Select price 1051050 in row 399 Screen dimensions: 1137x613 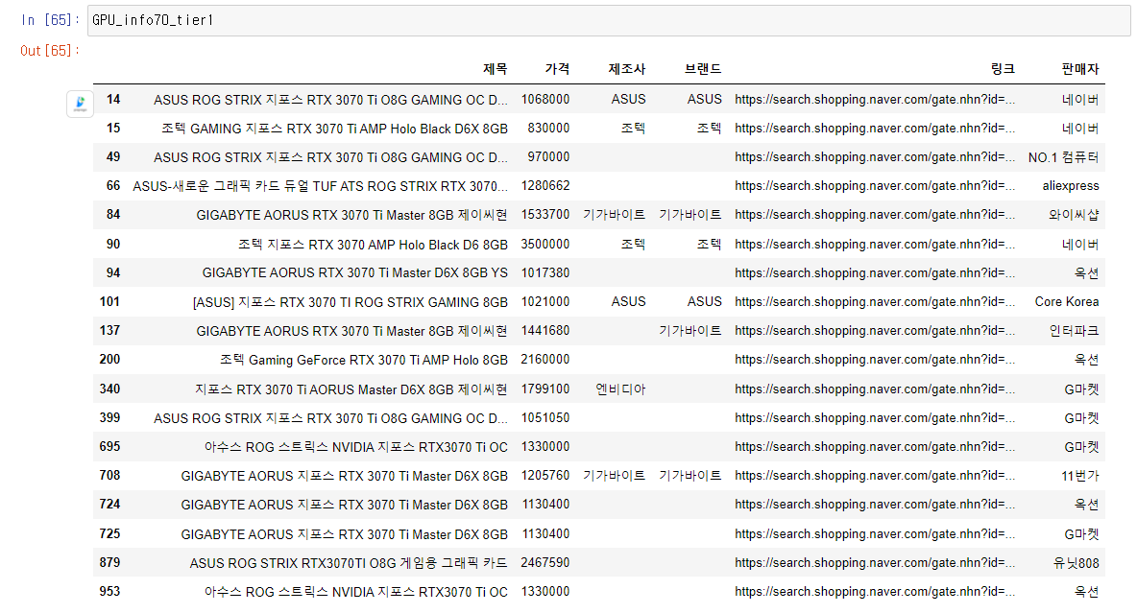(x=545, y=418)
